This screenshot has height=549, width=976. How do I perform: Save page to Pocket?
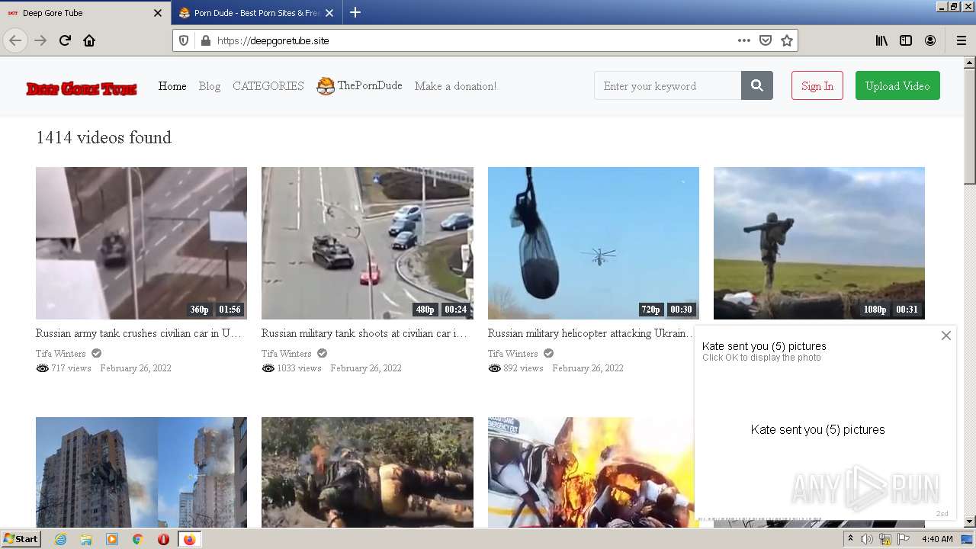click(766, 40)
